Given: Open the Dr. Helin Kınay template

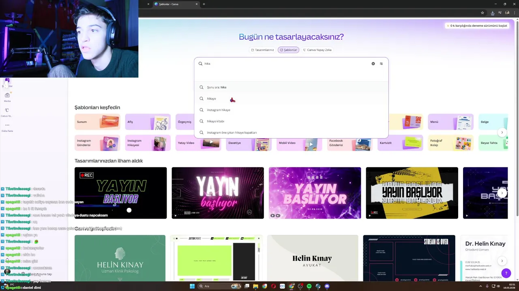Looking at the screenshot, I should [x=484, y=258].
